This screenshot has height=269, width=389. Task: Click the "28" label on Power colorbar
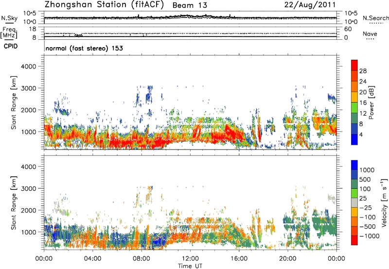[x=363, y=71]
